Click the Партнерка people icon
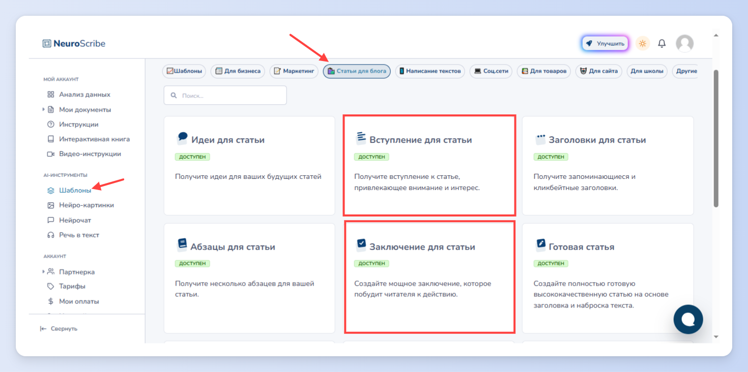The image size is (748, 372). (x=51, y=271)
